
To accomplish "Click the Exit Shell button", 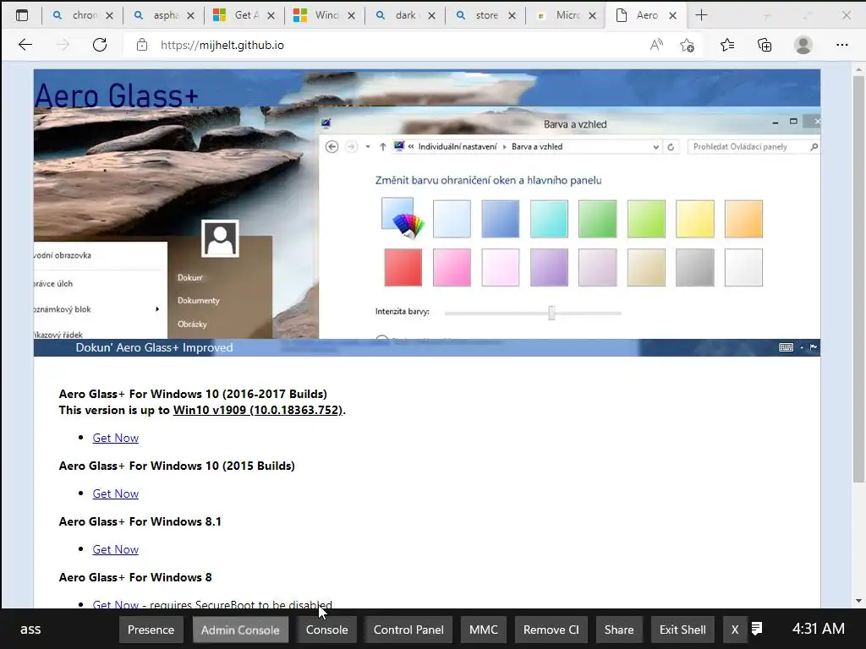I will [x=682, y=630].
